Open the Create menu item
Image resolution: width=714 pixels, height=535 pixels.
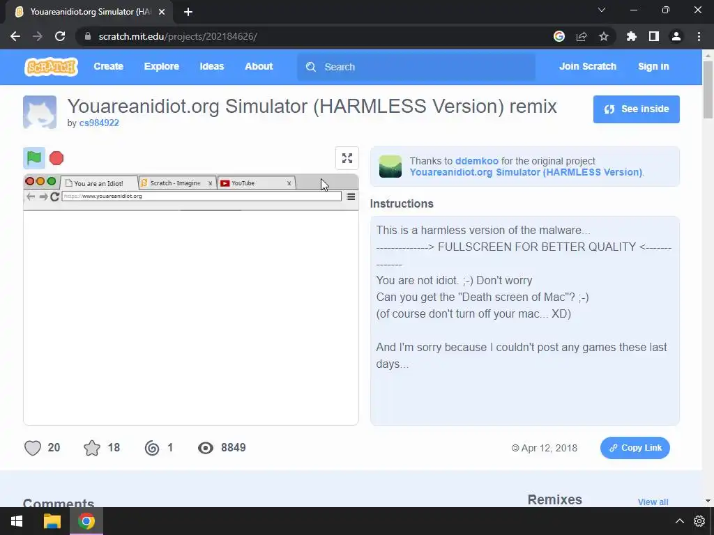point(108,66)
